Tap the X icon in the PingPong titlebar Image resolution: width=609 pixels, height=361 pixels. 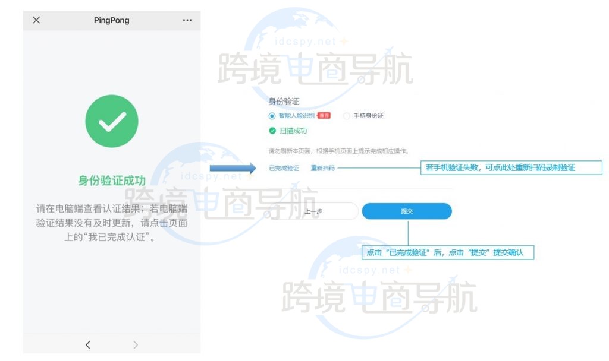pyautogui.click(x=36, y=20)
